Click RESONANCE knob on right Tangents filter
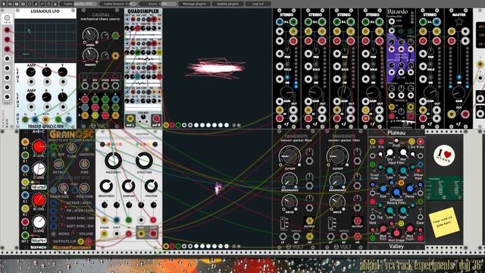485x273 pixels. click(337, 180)
